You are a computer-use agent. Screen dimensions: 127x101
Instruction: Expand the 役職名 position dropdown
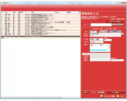(117, 60)
